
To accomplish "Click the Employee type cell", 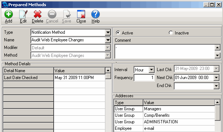I will (x=129, y=128).
